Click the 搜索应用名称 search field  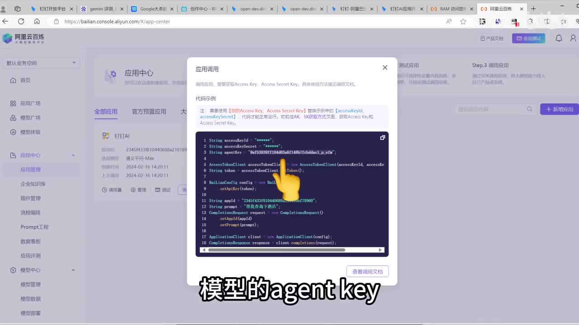point(491,109)
